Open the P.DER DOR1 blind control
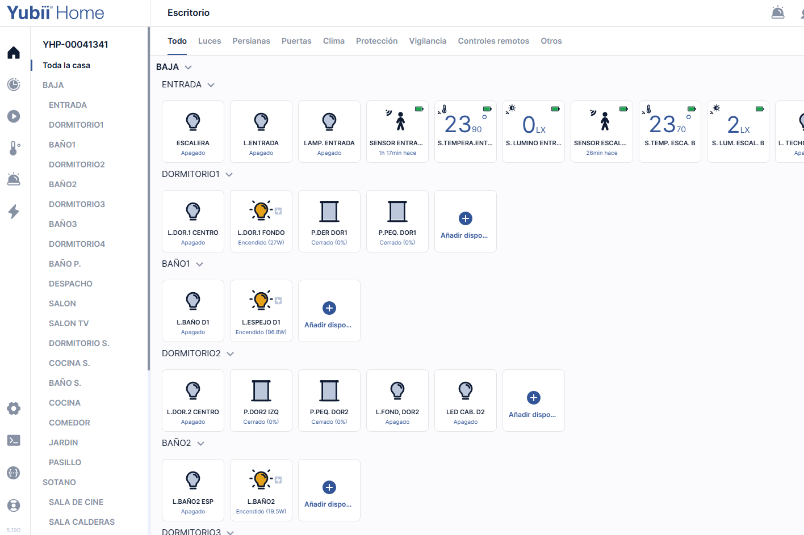Image resolution: width=804 pixels, height=535 pixels. pyautogui.click(x=329, y=221)
